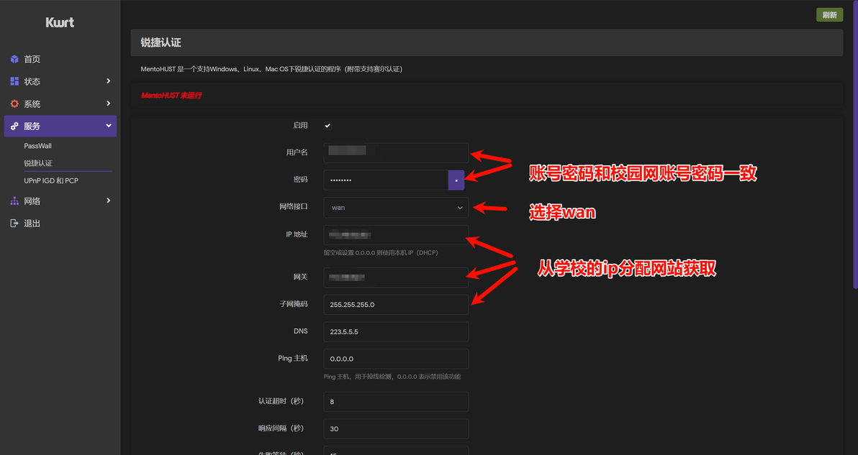
Task: Click the Ping 主机 field 0.0.0.0
Action: (396, 359)
